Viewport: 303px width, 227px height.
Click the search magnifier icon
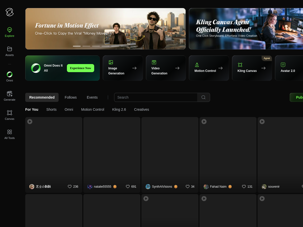204,97
